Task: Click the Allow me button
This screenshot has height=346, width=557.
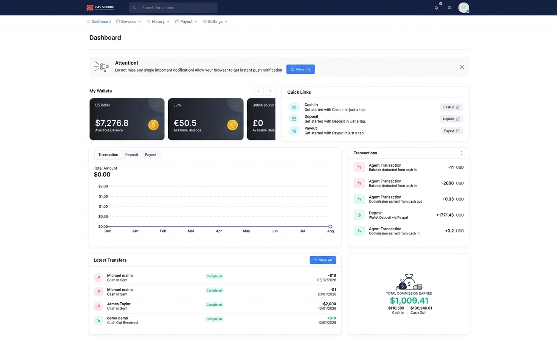Action: [x=301, y=69]
